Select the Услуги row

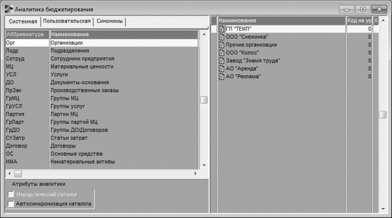click(102, 75)
